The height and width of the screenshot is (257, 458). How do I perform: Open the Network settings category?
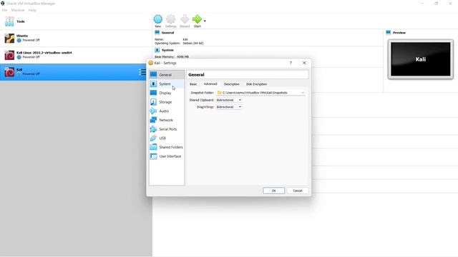167,120
